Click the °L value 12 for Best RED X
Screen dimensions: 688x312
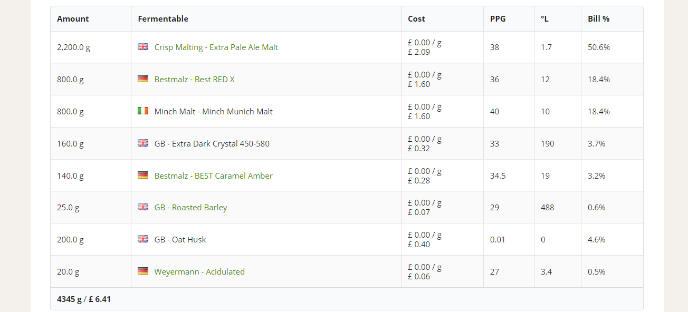coord(545,79)
